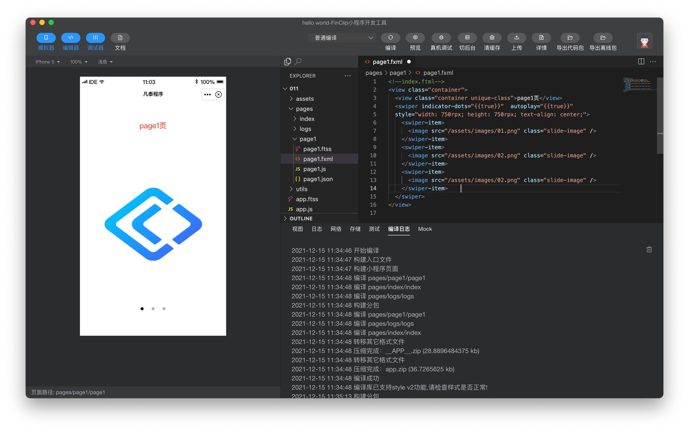Export the code package (导出代码包)
The height and width of the screenshot is (432, 689).
(x=570, y=37)
